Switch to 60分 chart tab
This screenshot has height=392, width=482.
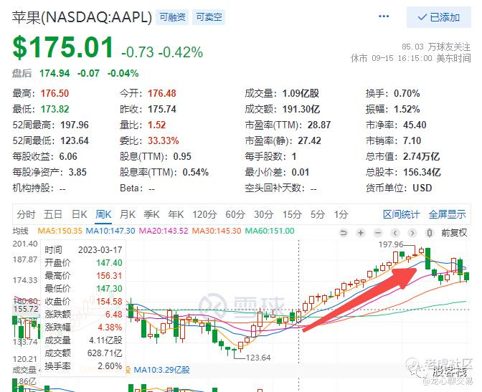235,214
